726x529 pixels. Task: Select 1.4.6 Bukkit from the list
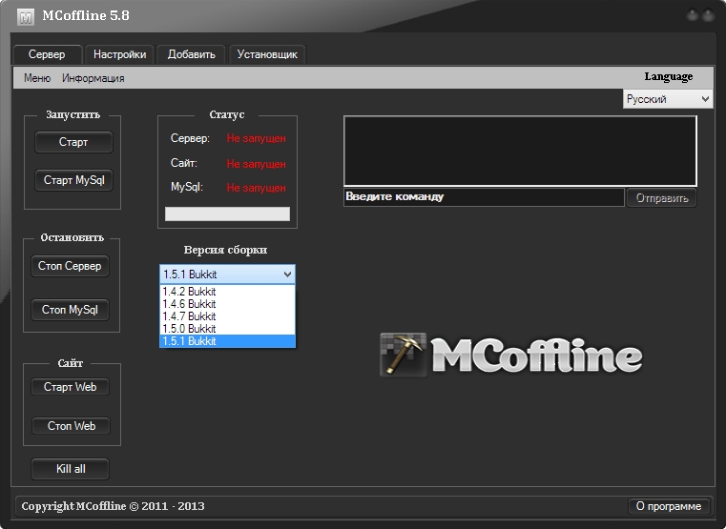(x=227, y=304)
